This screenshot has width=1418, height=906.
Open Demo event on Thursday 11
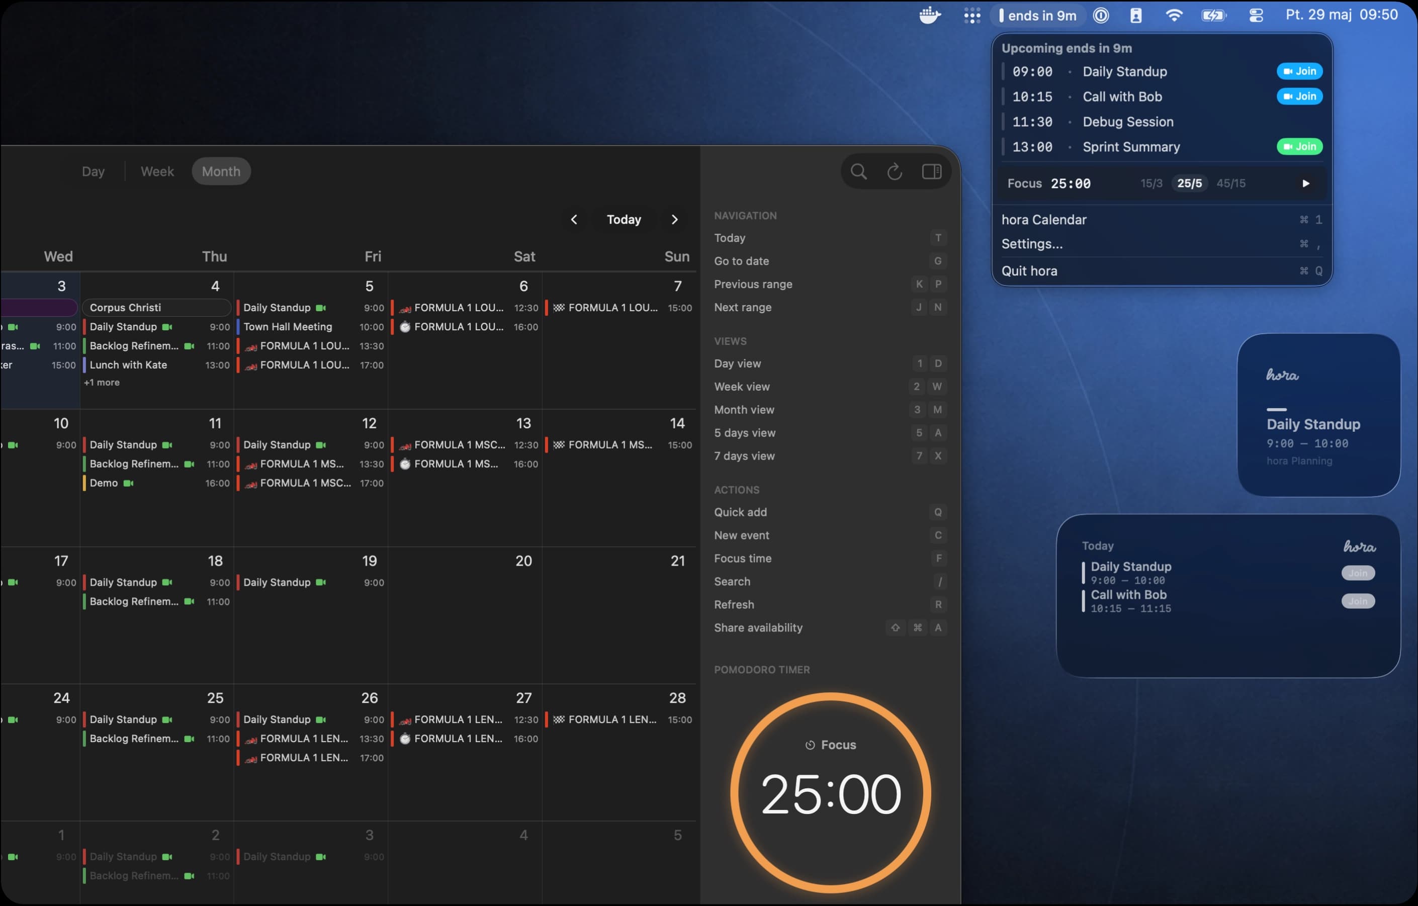[x=157, y=483]
